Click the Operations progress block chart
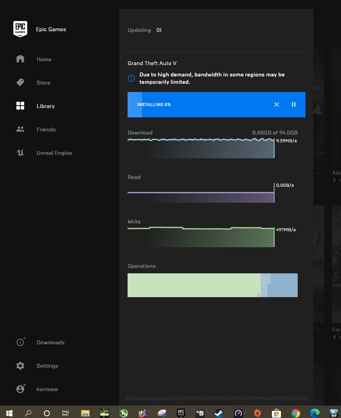 click(212, 285)
